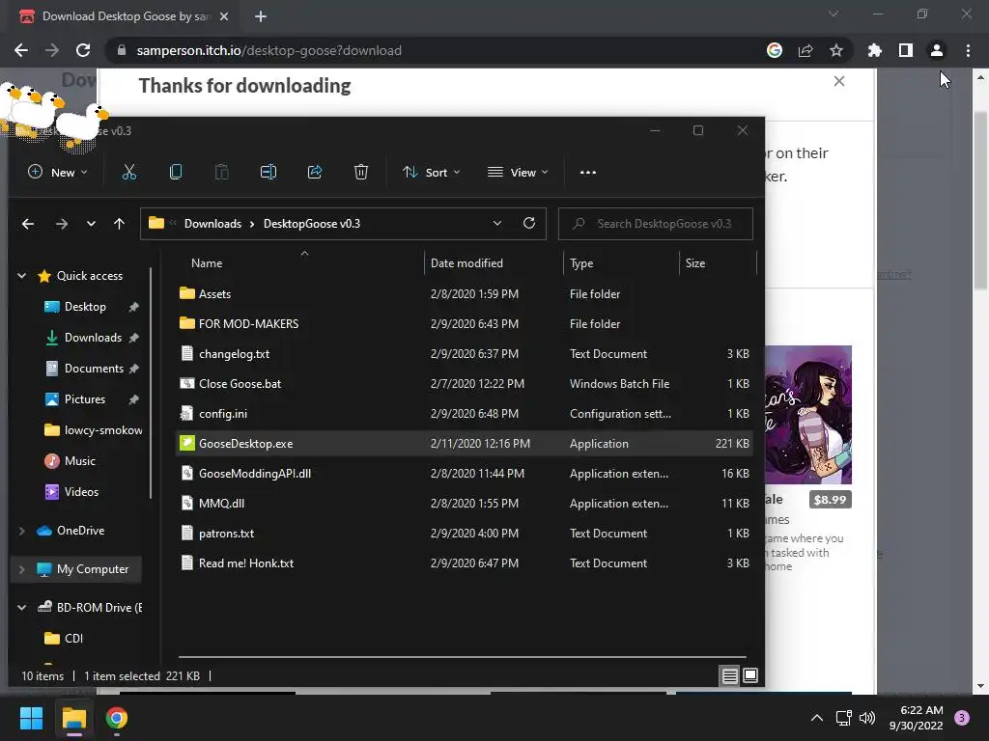Click Downloads in the breadcrumb path

[212, 224]
